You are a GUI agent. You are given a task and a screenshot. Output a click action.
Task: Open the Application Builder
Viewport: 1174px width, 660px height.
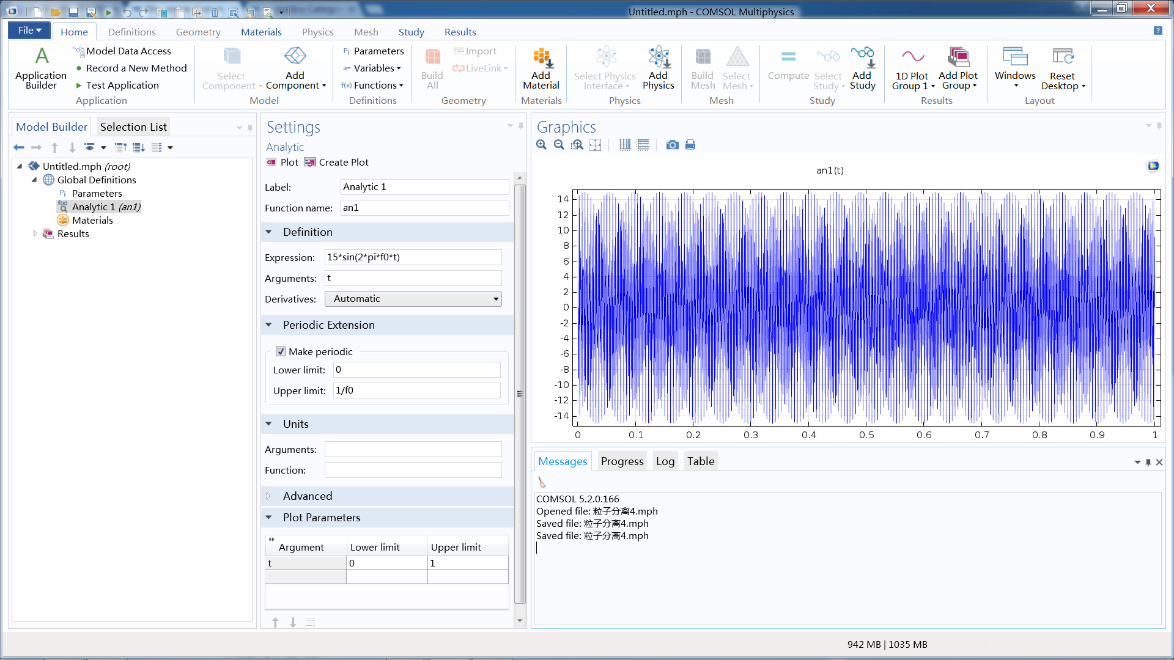point(41,68)
